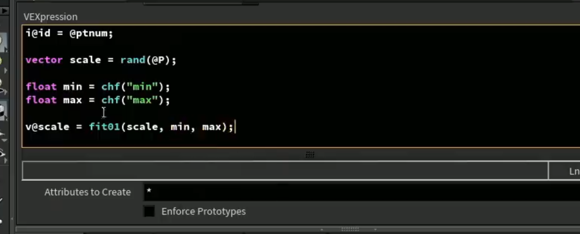Place cursor on the i@id = @ptnum line
Screen dimensions: 580x234
tap(69, 33)
